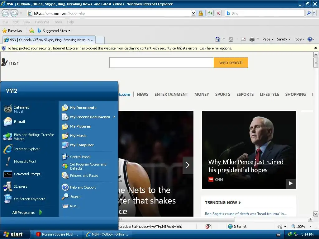Click the Add to Favorites Bar icon
The height and width of the screenshot is (239, 319).
tap(32, 31)
